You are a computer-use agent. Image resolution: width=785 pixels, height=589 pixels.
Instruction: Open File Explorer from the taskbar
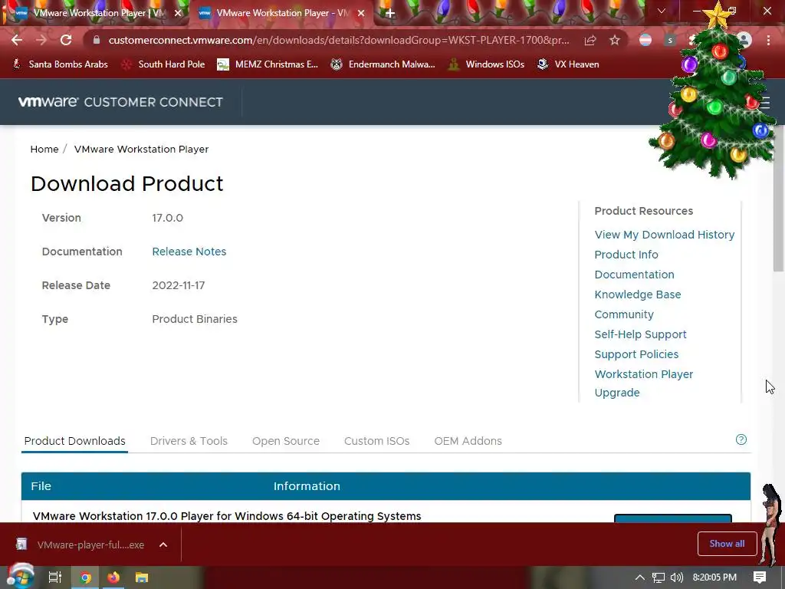coord(142,577)
